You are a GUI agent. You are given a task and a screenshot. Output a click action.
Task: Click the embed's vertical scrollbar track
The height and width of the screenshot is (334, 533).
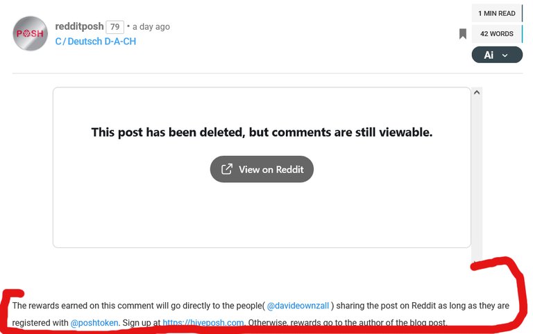477,177
